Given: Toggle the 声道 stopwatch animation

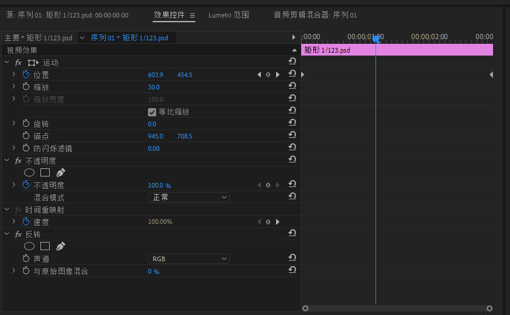Looking at the screenshot, I should [x=26, y=258].
